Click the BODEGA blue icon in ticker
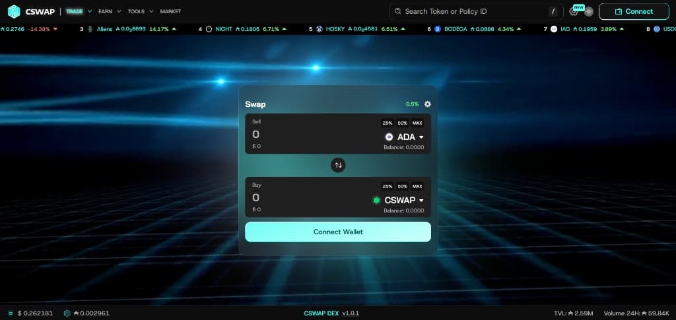 click(x=438, y=29)
